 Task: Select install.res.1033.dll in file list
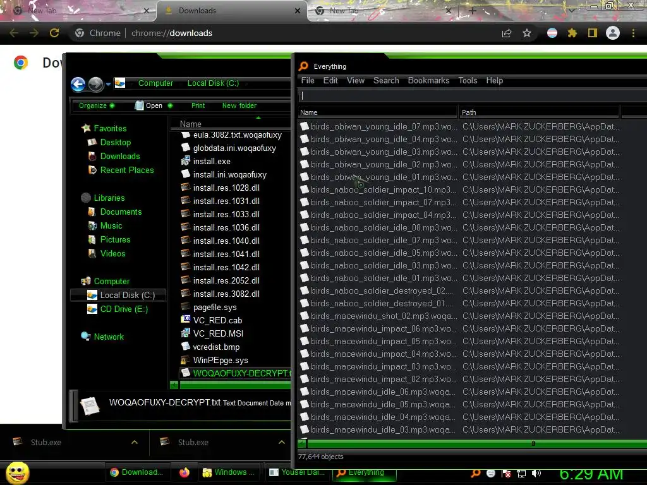(226, 214)
